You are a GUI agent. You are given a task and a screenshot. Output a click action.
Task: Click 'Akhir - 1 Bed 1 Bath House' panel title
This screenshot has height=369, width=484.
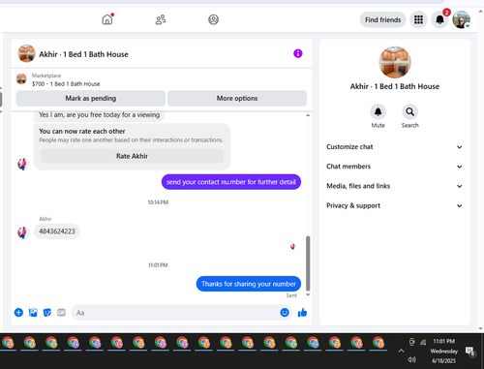click(x=395, y=86)
